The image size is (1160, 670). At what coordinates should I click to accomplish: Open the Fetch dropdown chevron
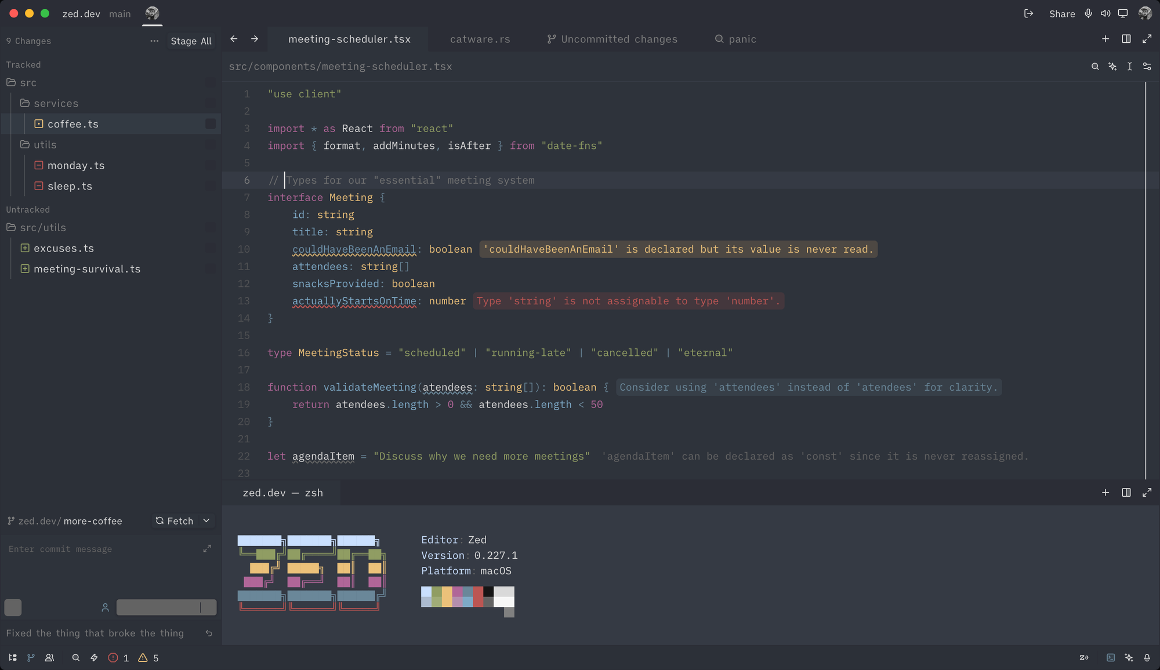tap(206, 521)
